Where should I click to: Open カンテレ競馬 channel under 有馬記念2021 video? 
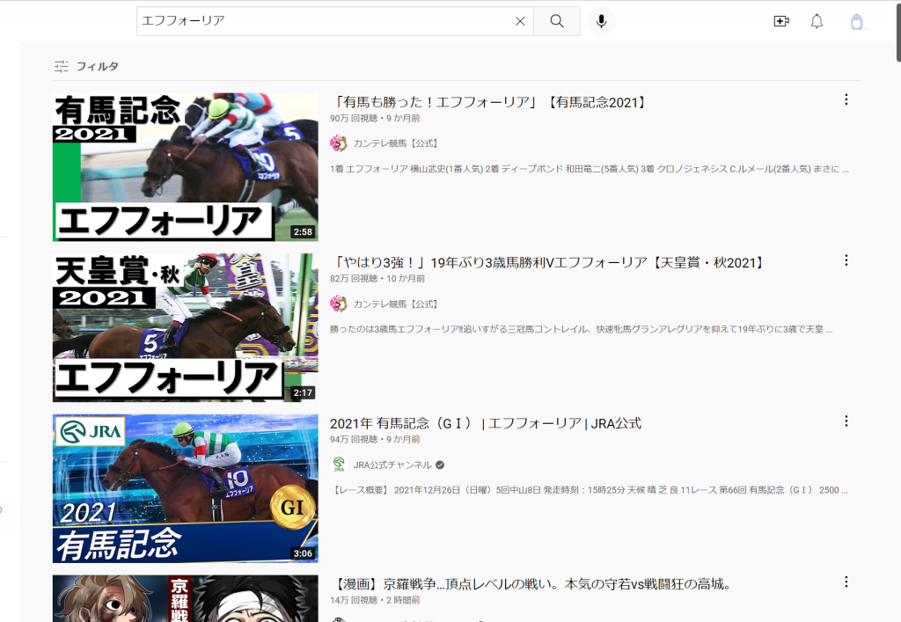(395, 143)
